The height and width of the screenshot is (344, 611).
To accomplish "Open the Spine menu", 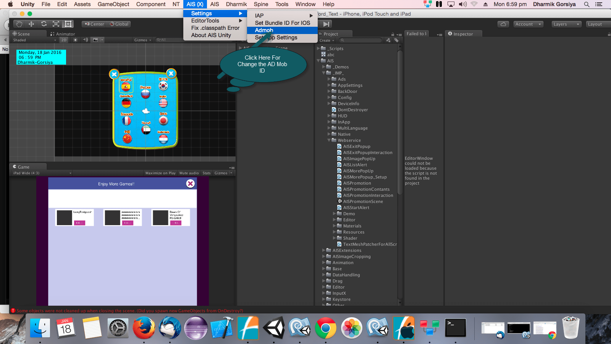I will [x=261, y=4].
